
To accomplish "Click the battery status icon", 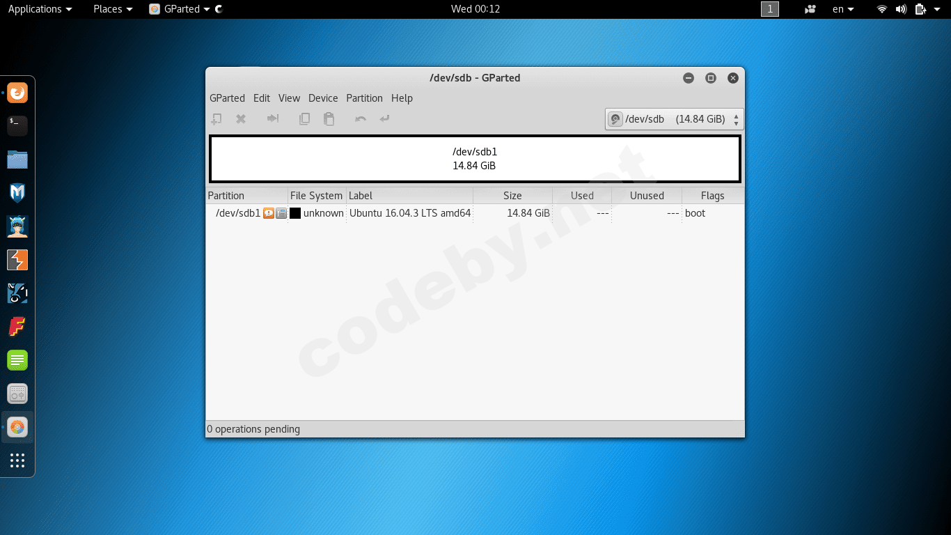I will click(x=920, y=9).
